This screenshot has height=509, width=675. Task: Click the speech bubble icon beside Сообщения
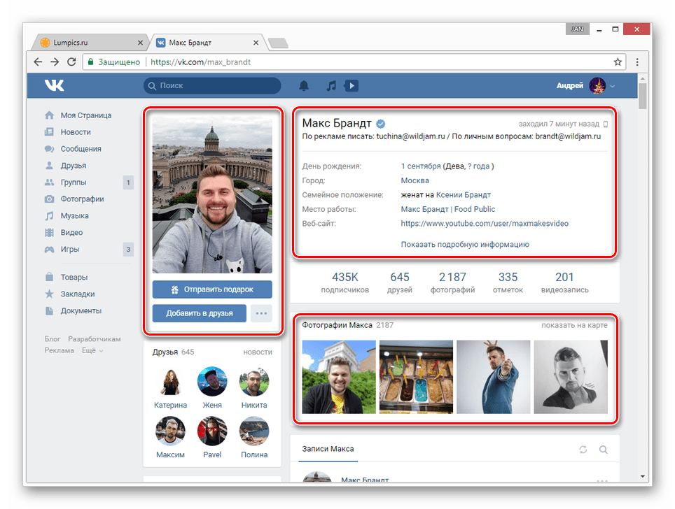[x=50, y=149]
